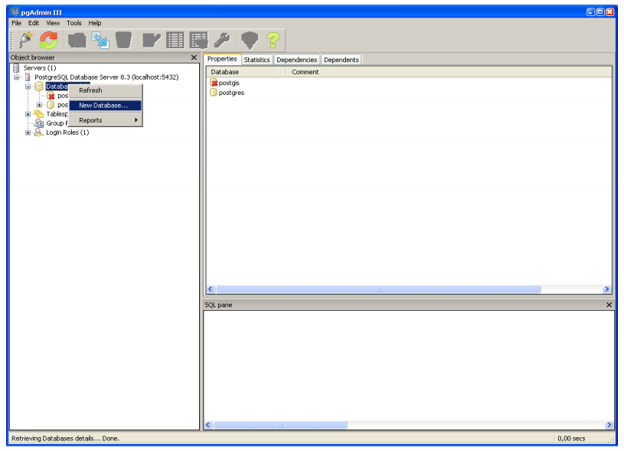Screen dimensions: 624x451
Task: Click the Comment column header
Action: pos(449,72)
